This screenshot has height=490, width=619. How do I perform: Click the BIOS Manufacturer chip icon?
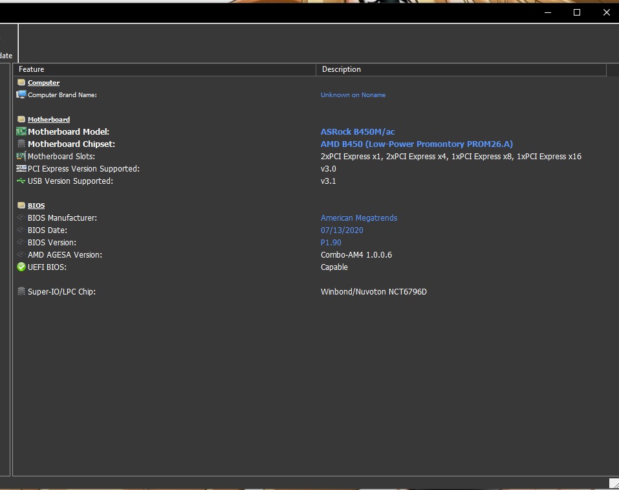21,217
